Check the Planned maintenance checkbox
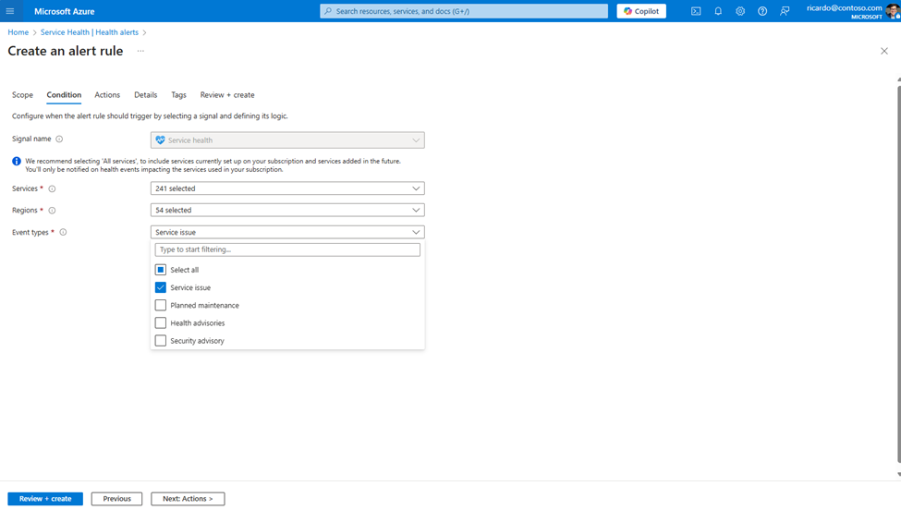The image size is (901, 510). coord(160,306)
